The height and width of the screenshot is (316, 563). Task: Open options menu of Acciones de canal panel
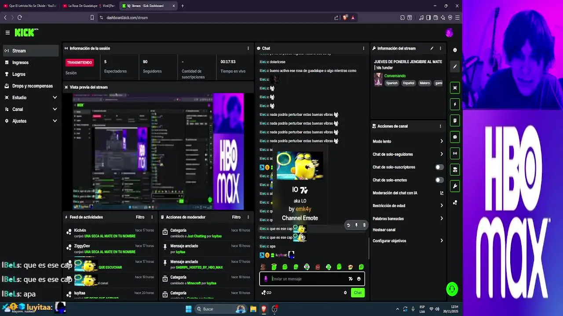(x=440, y=126)
